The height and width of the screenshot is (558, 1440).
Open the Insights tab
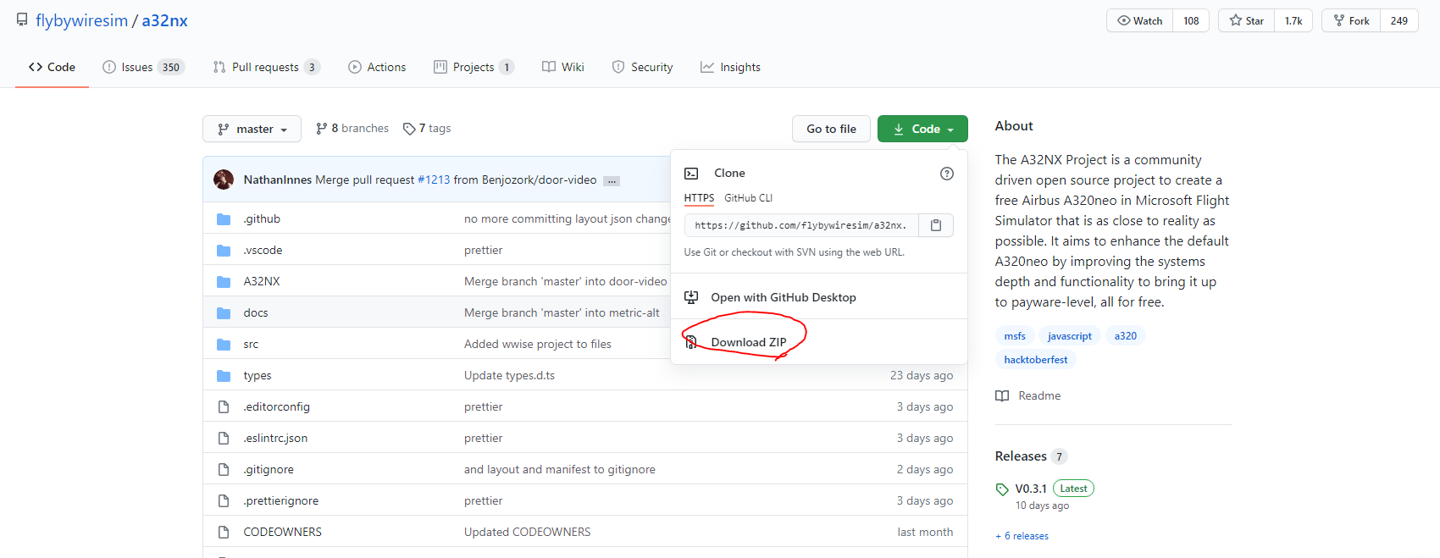click(730, 67)
